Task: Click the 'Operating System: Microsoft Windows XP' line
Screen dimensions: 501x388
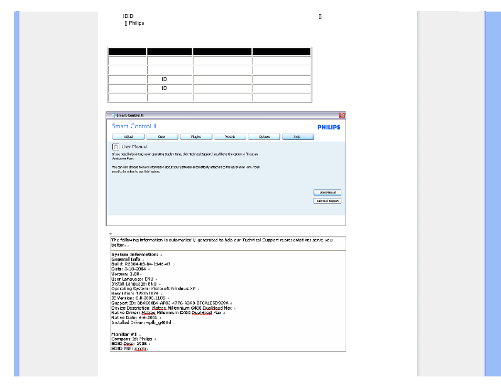Action: point(153,289)
